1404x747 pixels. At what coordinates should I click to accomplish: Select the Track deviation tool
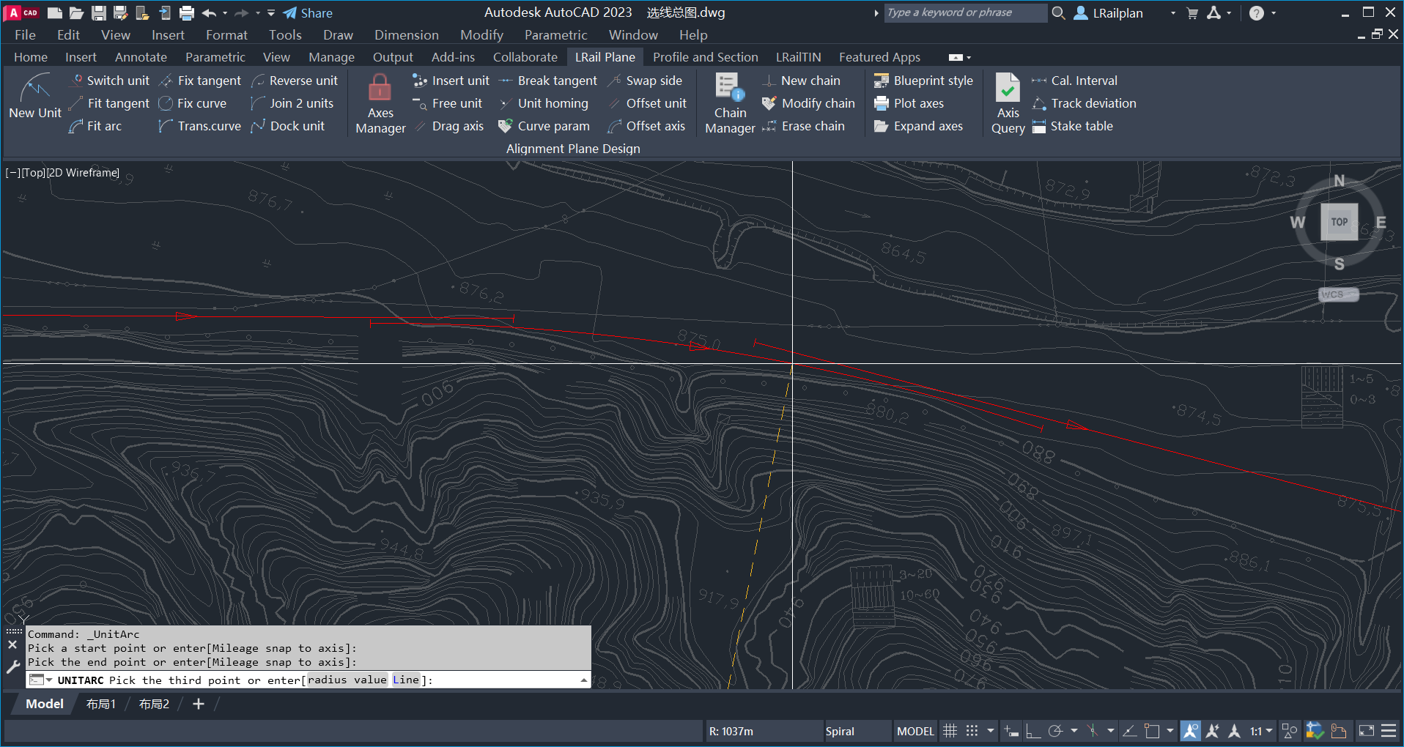pos(1084,103)
